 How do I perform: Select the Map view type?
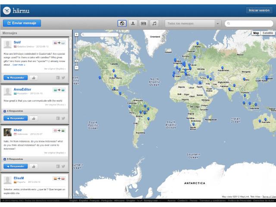point(256,33)
